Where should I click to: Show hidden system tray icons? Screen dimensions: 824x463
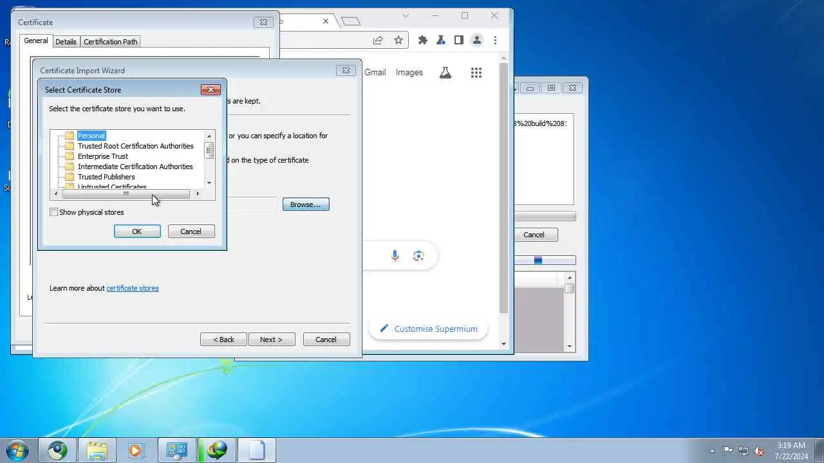coord(712,451)
